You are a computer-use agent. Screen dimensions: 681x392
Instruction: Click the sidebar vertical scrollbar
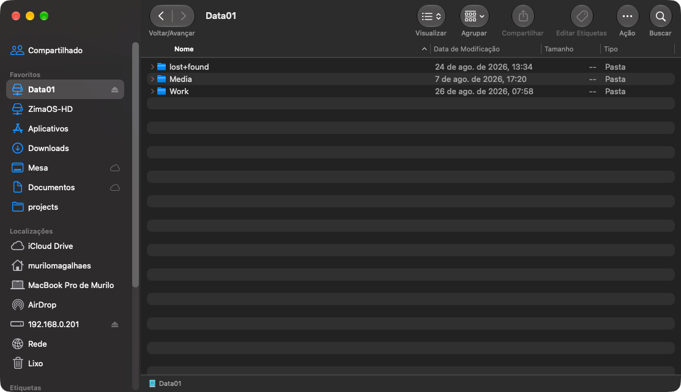click(135, 165)
